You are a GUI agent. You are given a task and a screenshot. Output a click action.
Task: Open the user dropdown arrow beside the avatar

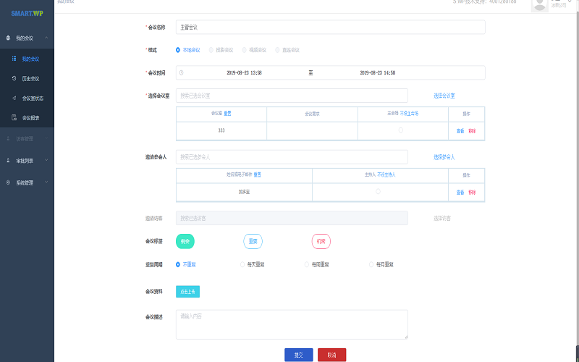570,1
